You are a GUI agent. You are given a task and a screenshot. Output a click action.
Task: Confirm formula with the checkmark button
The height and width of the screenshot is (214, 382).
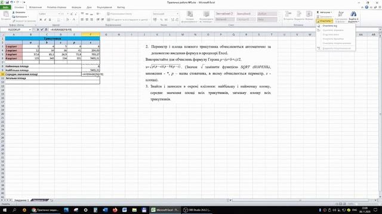coord(42,30)
